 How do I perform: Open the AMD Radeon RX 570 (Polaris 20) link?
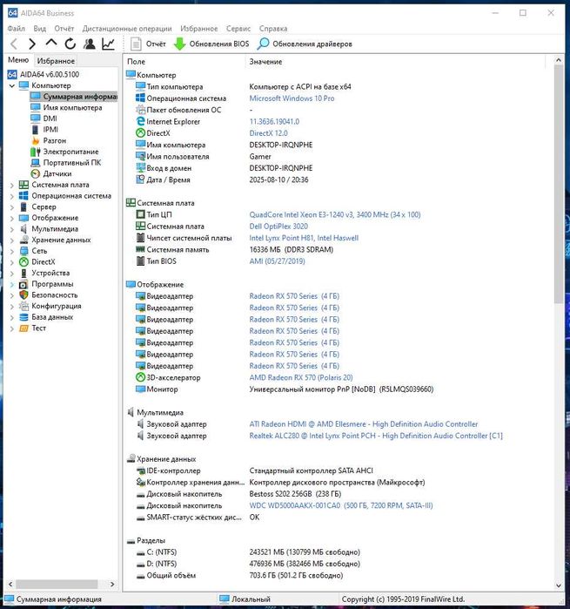[x=301, y=377]
